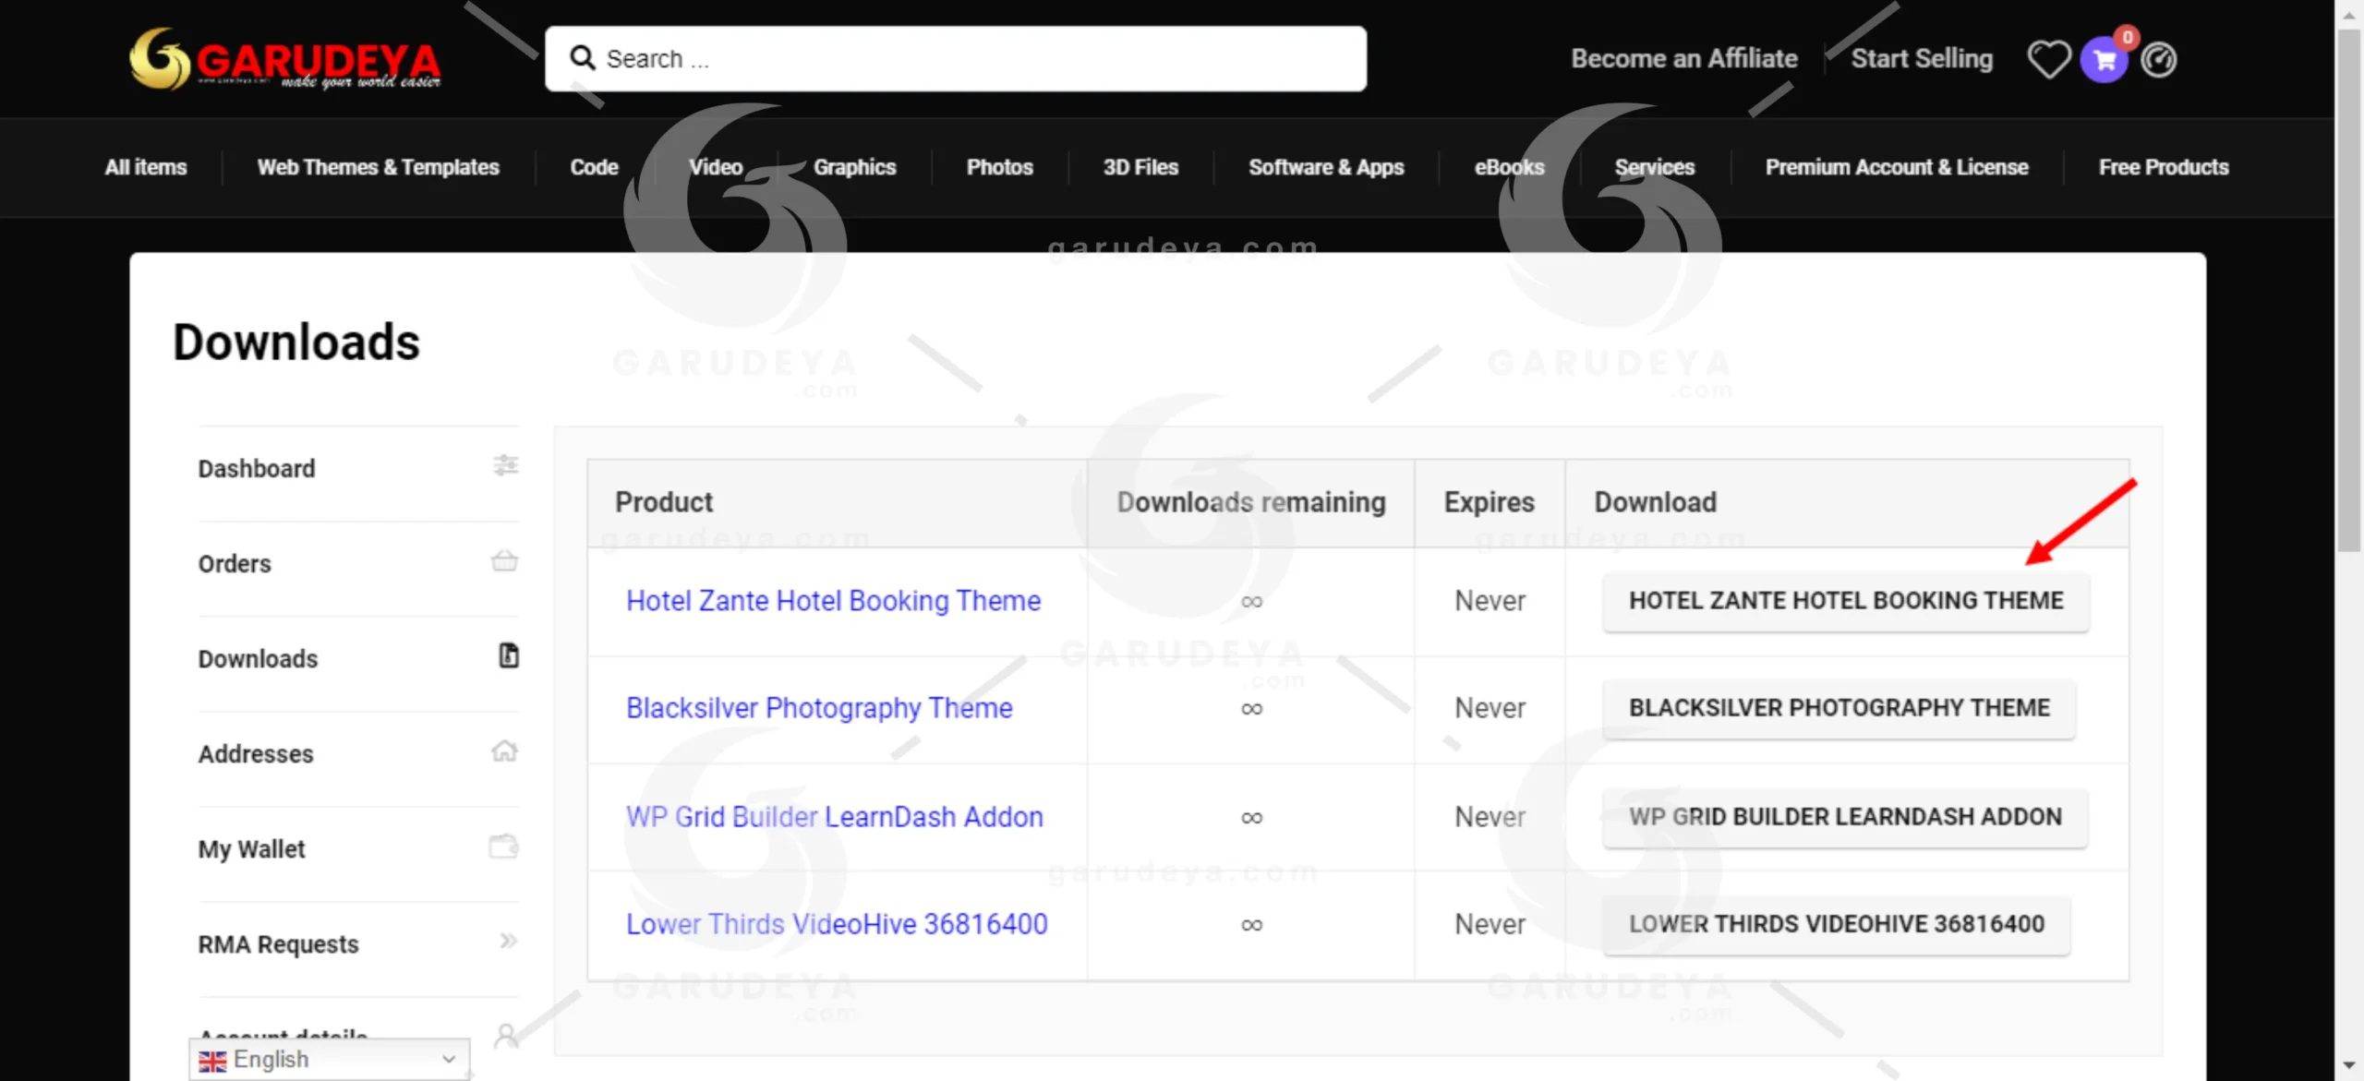
Task: Click the Expires column header
Action: click(1489, 501)
